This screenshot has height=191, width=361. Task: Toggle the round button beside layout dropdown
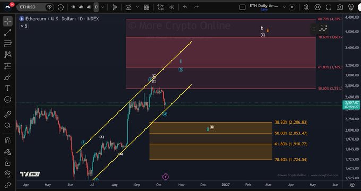(x=291, y=7)
